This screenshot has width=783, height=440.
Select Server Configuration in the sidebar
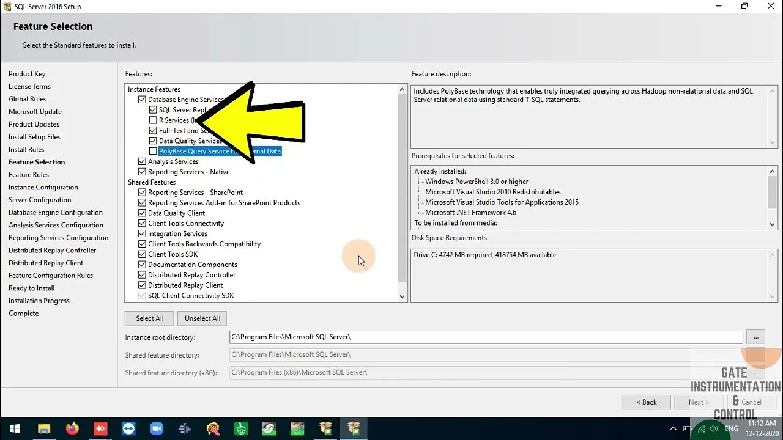[40, 200]
